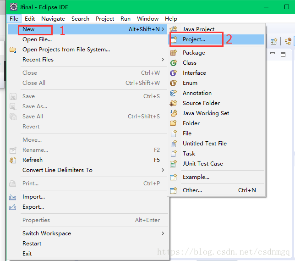Click the Task icon
This screenshot has height=261, width=295.
click(x=174, y=154)
